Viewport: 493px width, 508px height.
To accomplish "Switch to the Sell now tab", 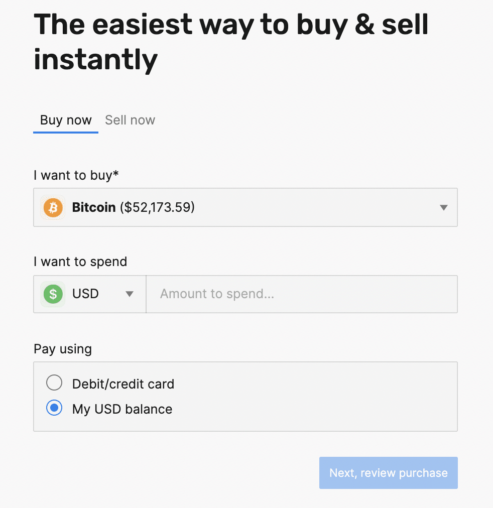I will tap(130, 120).
